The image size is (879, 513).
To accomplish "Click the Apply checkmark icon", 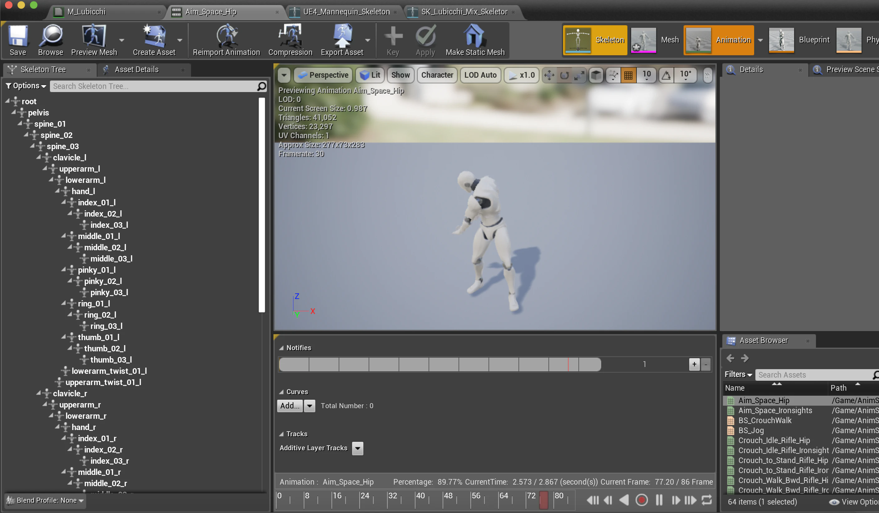I will [425, 36].
